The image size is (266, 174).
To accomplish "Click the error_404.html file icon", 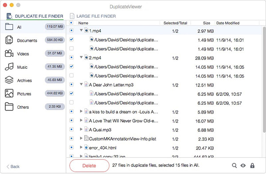I will click(86, 147).
